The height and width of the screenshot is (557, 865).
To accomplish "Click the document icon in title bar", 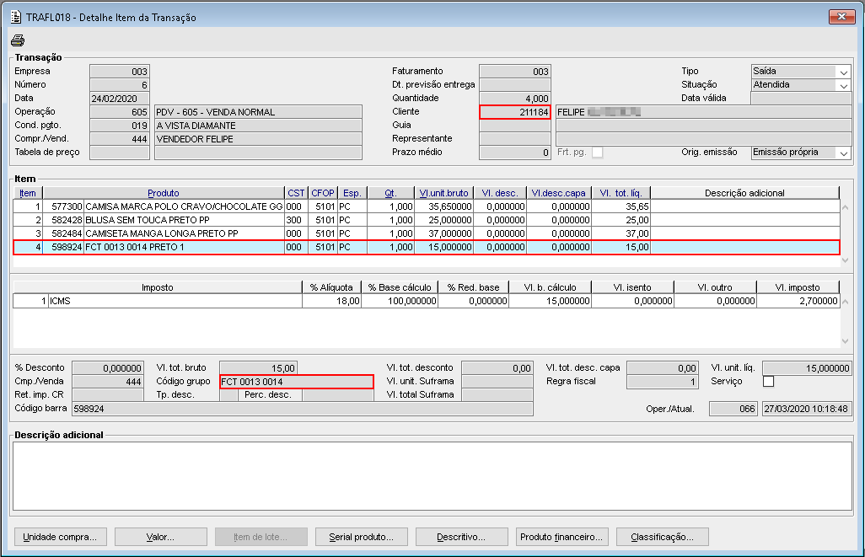I will tap(14, 17).
